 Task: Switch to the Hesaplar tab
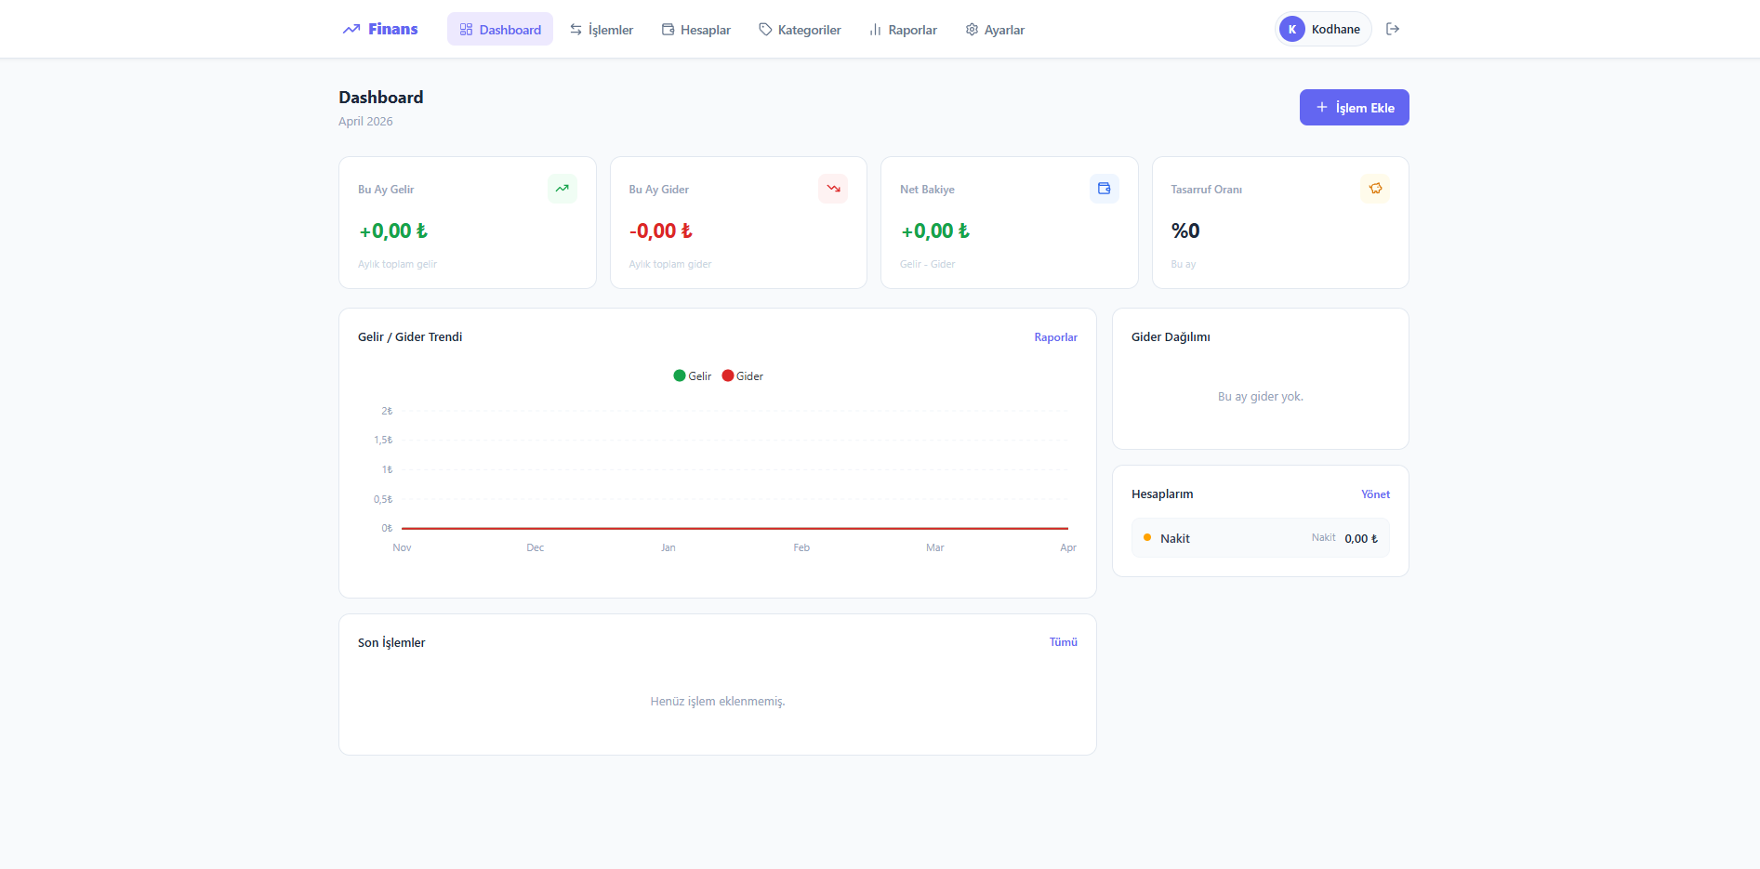click(x=696, y=29)
